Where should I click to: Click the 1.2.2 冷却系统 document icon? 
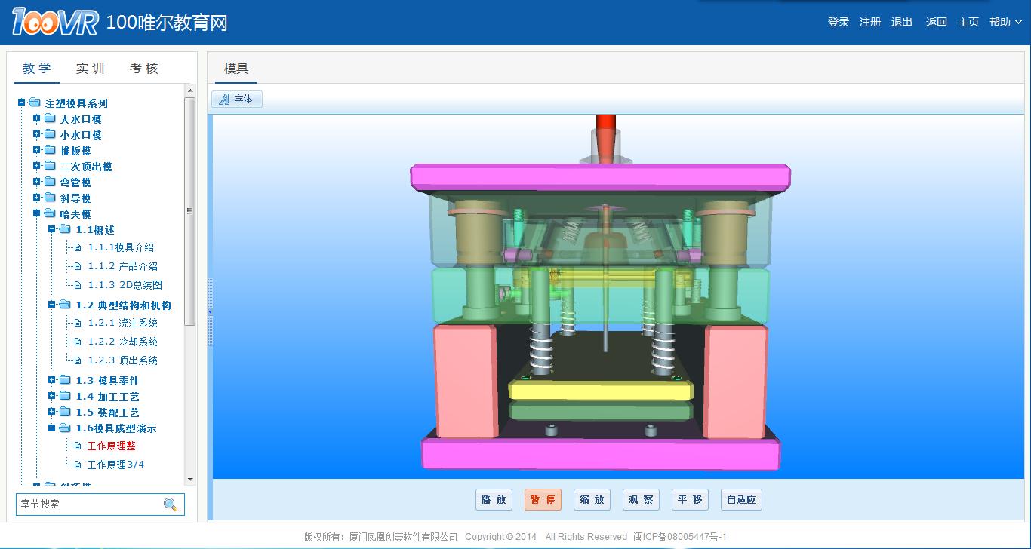tap(77, 342)
